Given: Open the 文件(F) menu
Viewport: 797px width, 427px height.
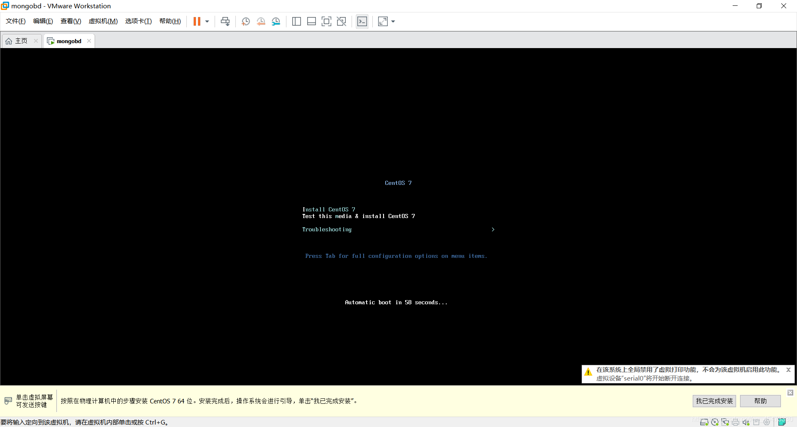Looking at the screenshot, I should pyautogui.click(x=16, y=21).
